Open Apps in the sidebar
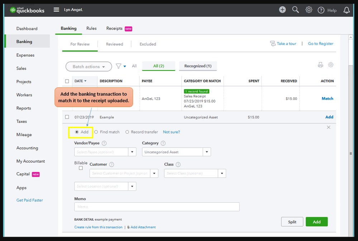Image resolution: width=358 pixels, height=241 pixels. (22, 188)
